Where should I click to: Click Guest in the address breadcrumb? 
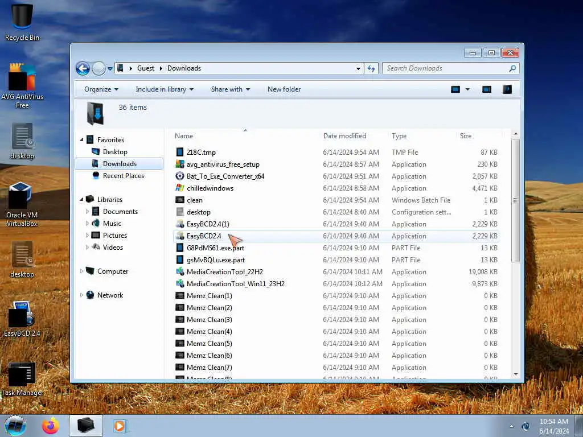[145, 68]
